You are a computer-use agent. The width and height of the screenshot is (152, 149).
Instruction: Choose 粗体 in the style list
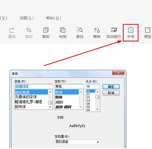coord(67,97)
